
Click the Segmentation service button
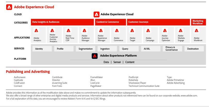[86, 49]
